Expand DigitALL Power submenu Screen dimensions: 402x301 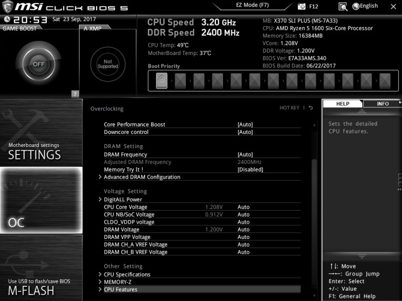click(123, 199)
